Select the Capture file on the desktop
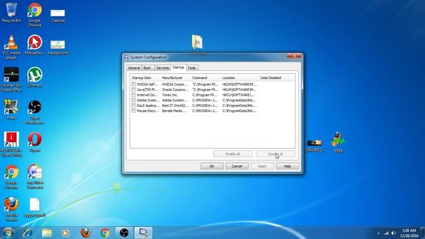This screenshot has height=239, width=425. click(x=58, y=16)
